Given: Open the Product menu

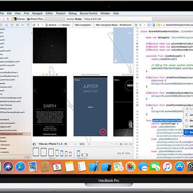Looking at the screenshot, I should (61, 14).
